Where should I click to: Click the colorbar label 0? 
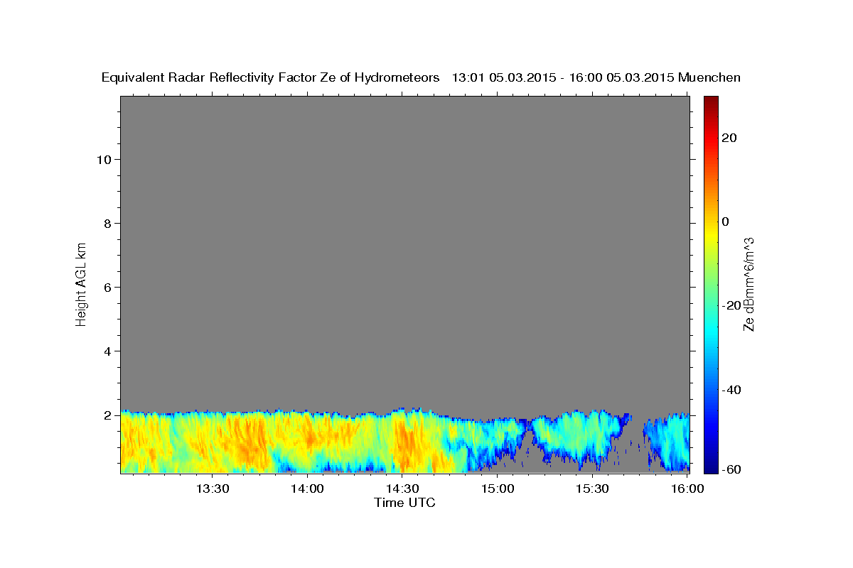point(726,222)
